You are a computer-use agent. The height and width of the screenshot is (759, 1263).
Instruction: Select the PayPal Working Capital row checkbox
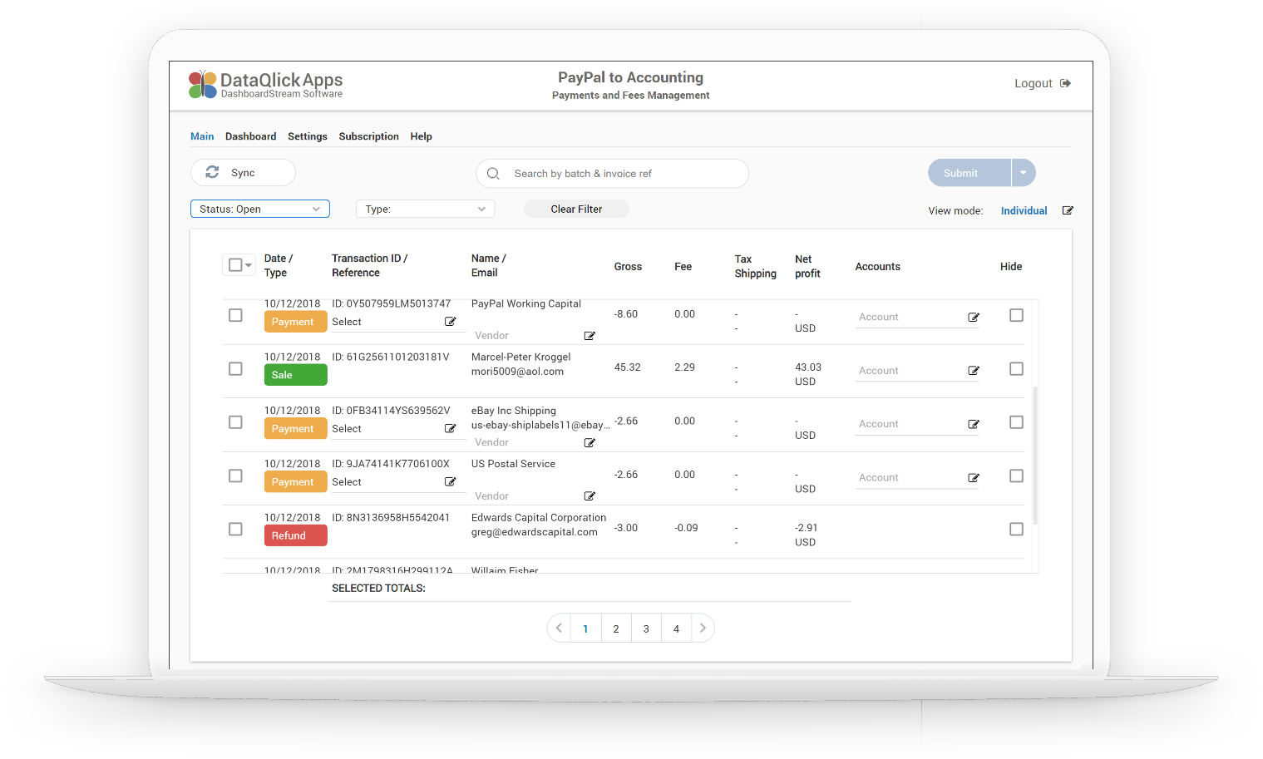235,315
